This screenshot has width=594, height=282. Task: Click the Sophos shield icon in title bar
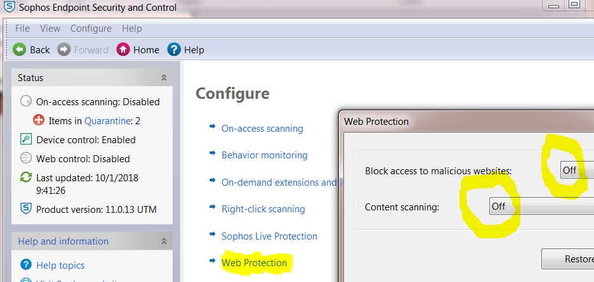pyautogui.click(x=8, y=6)
